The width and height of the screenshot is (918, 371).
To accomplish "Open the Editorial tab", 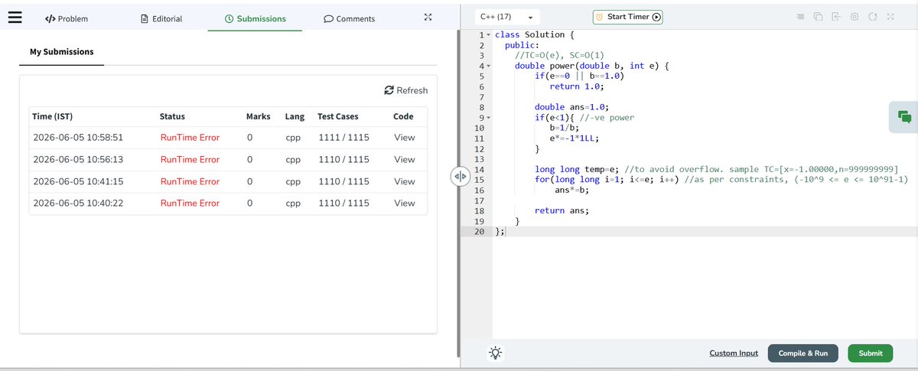I will (x=161, y=18).
